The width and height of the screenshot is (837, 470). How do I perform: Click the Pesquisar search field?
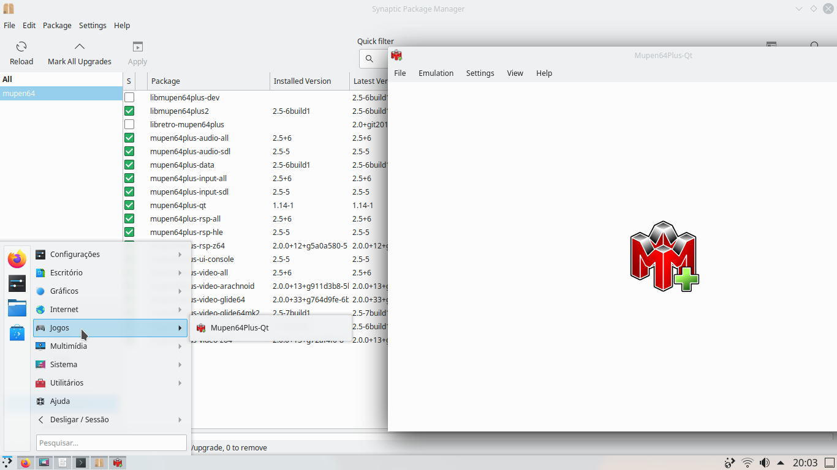click(x=112, y=442)
